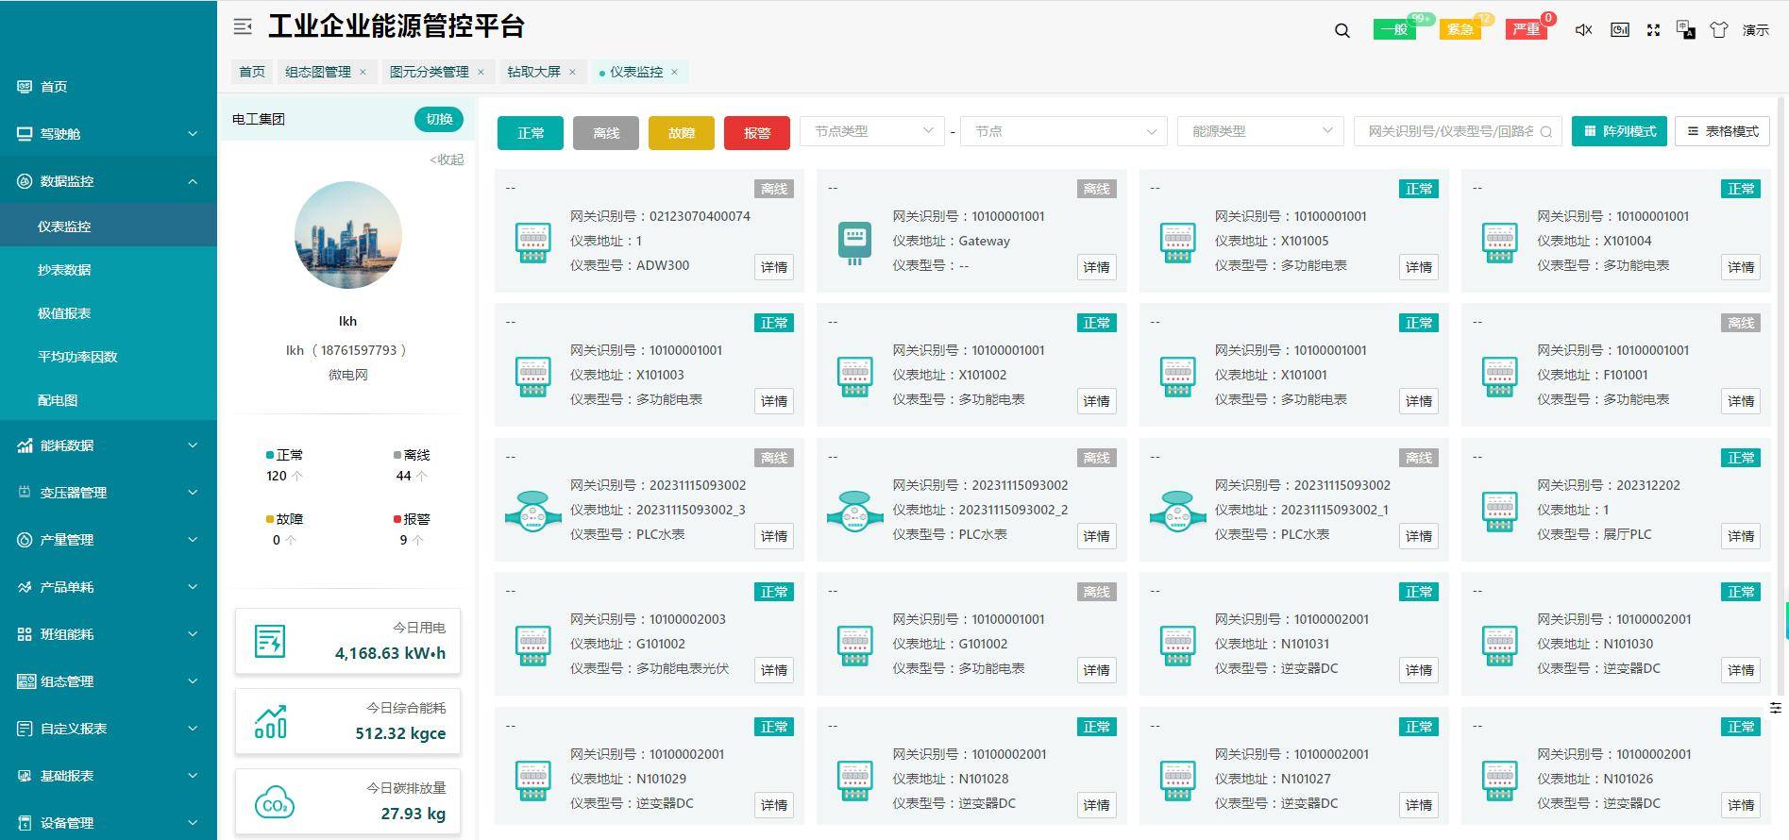Open the 抄表数据 submenu item
This screenshot has height=840, width=1789.
pyautogui.click(x=109, y=270)
